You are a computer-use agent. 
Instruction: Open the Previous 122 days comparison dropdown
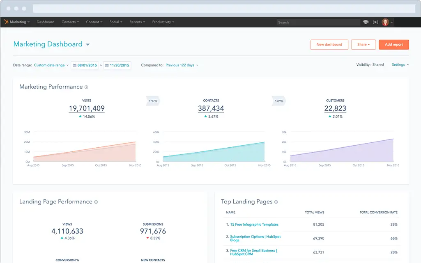[x=182, y=65]
